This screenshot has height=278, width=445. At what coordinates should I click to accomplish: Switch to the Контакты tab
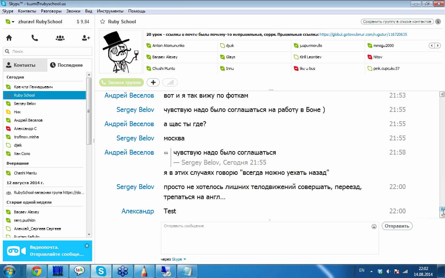point(25,65)
